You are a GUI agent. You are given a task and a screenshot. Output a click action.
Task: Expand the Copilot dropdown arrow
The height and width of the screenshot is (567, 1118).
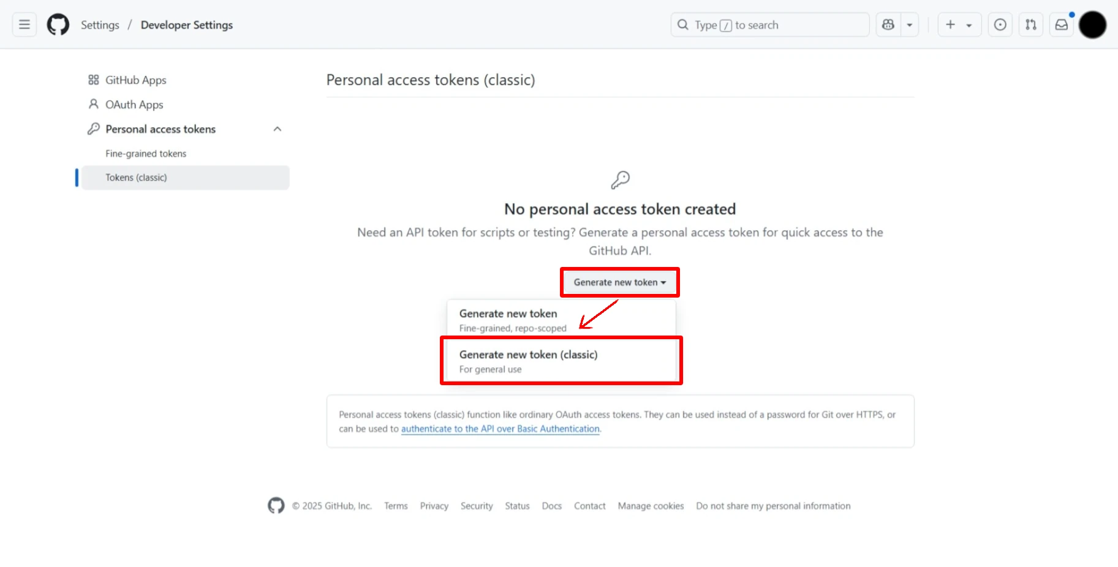pos(910,25)
